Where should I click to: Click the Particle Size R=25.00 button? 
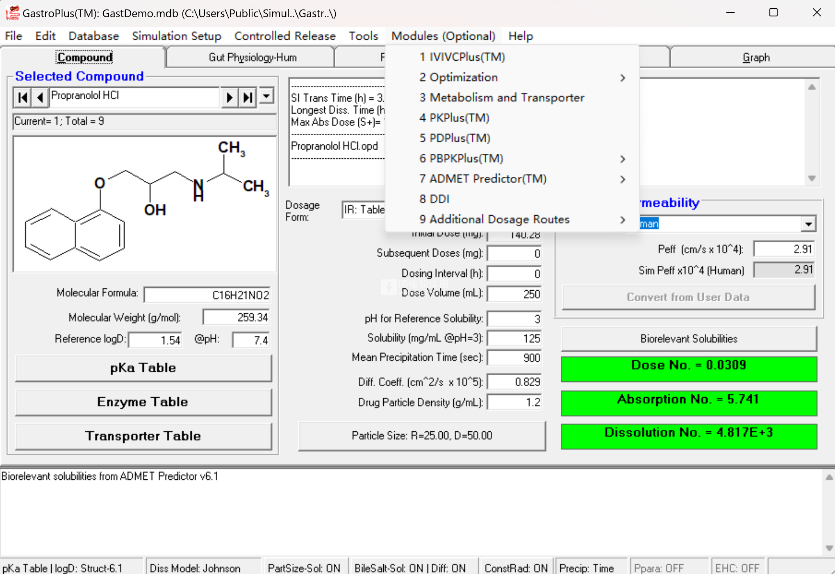click(x=422, y=435)
